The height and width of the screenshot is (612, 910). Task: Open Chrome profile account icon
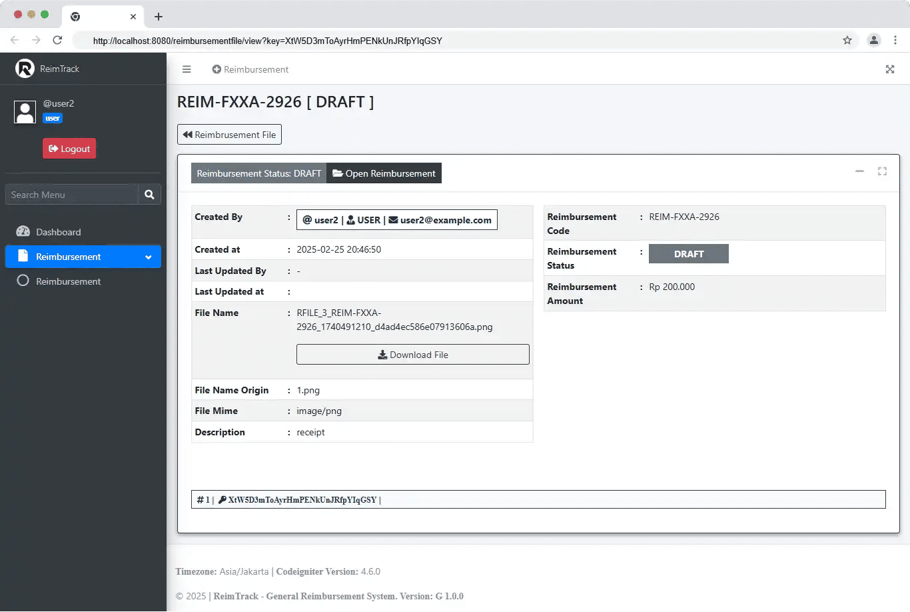(873, 40)
